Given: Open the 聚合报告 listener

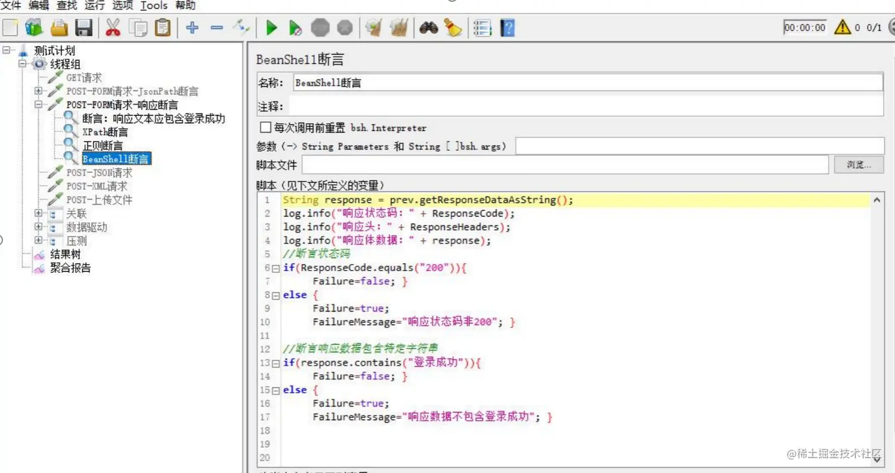Looking at the screenshot, I should pyautogui.click(x=70, y=268).
